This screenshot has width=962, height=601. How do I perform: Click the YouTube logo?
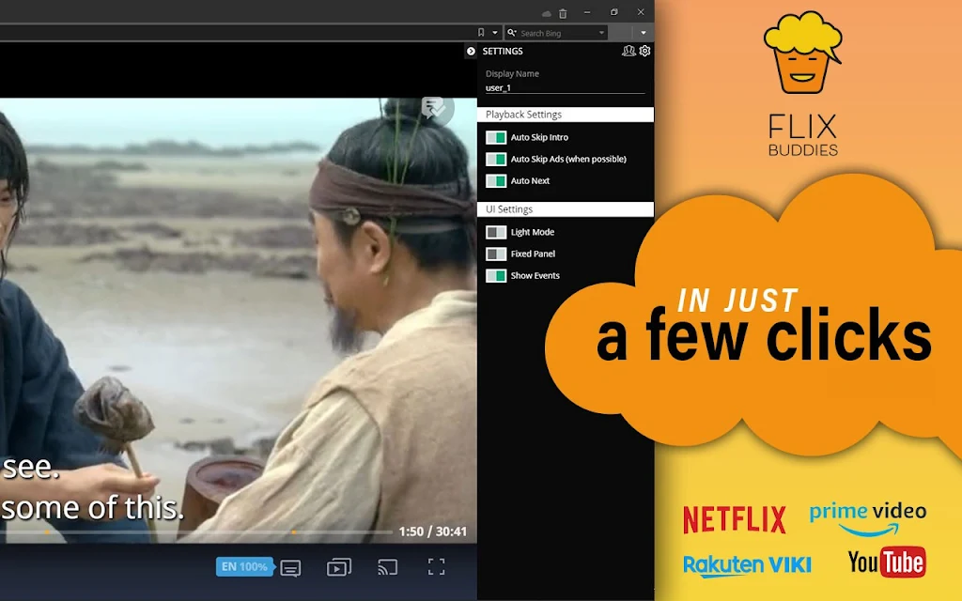pyautogui.click(x=887, y=562)
